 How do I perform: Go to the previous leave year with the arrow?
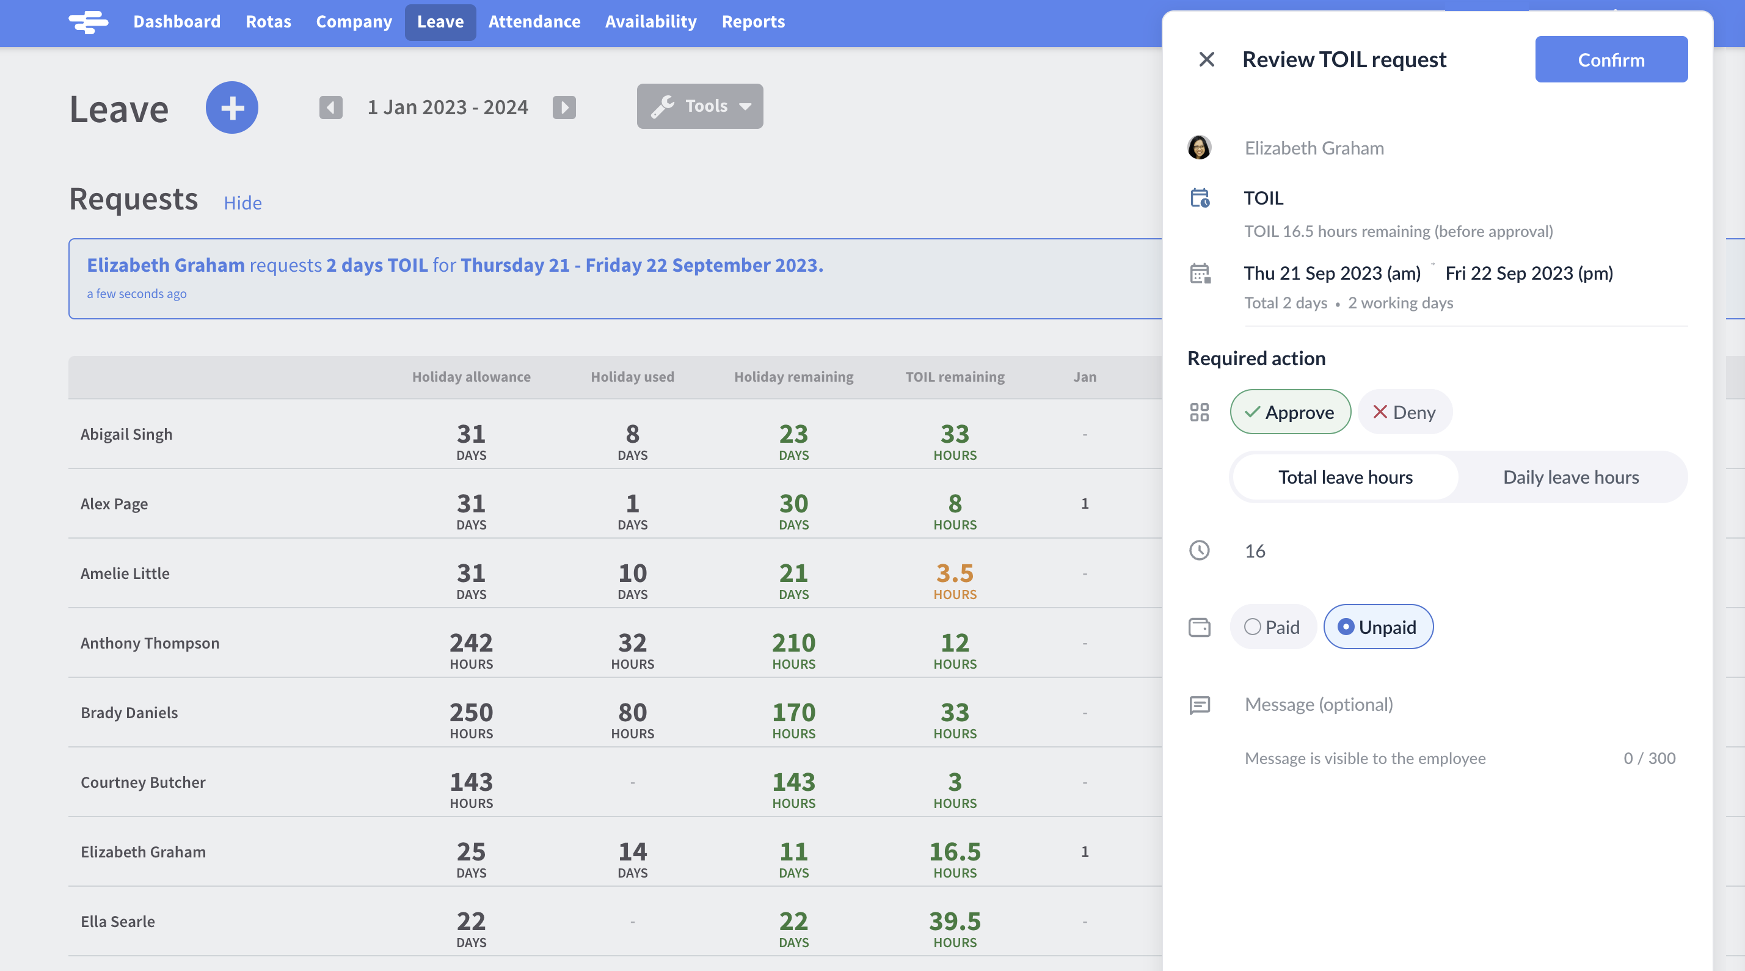click(330, 107)
